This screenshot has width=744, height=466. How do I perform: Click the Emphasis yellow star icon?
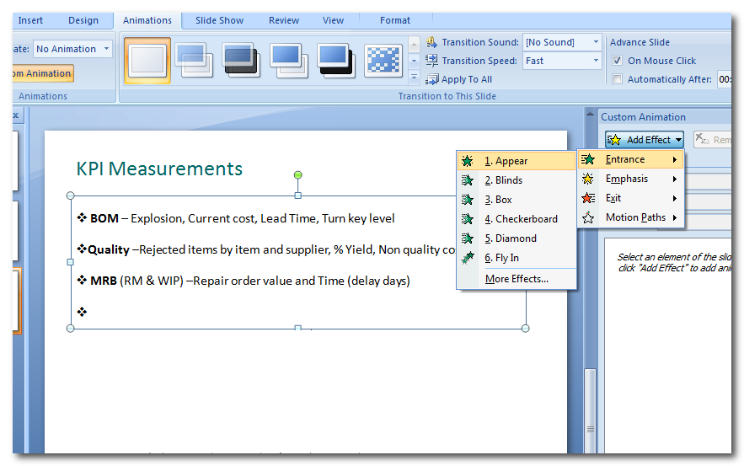(589, 179)
